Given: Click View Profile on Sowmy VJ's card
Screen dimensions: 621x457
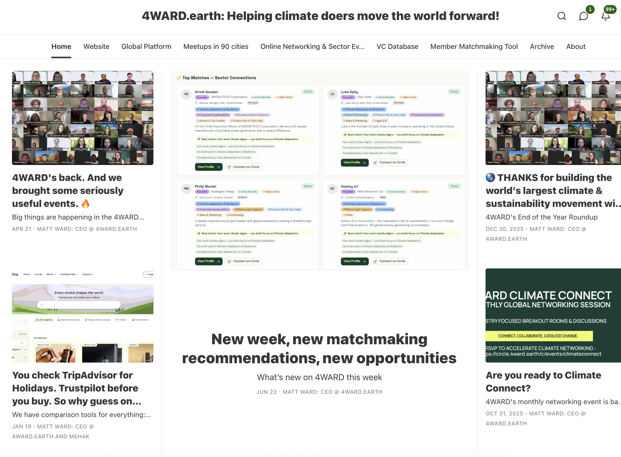Looking at the screenshot, I should coord(354,261).
